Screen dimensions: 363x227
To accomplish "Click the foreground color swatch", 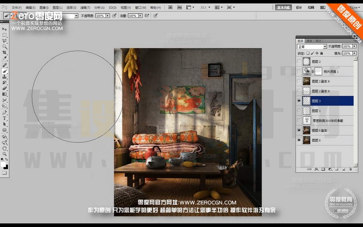I will [3, 164].
